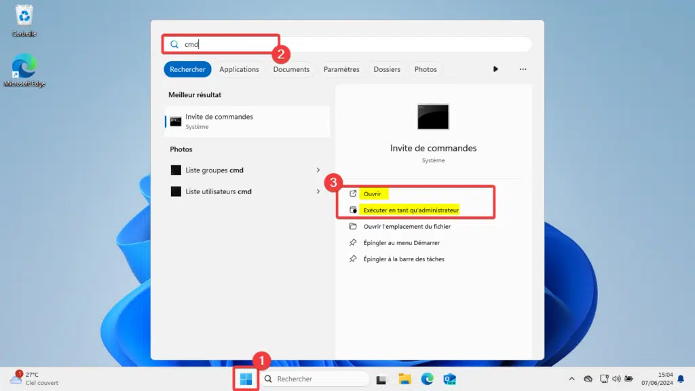Click the Windows Start button
This screenshot has height=391, width=695.
pos(246,379)
